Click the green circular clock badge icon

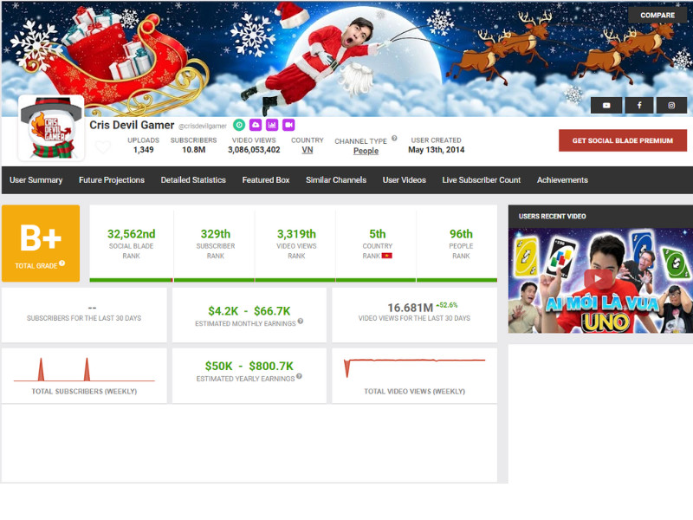click(239, 125)
